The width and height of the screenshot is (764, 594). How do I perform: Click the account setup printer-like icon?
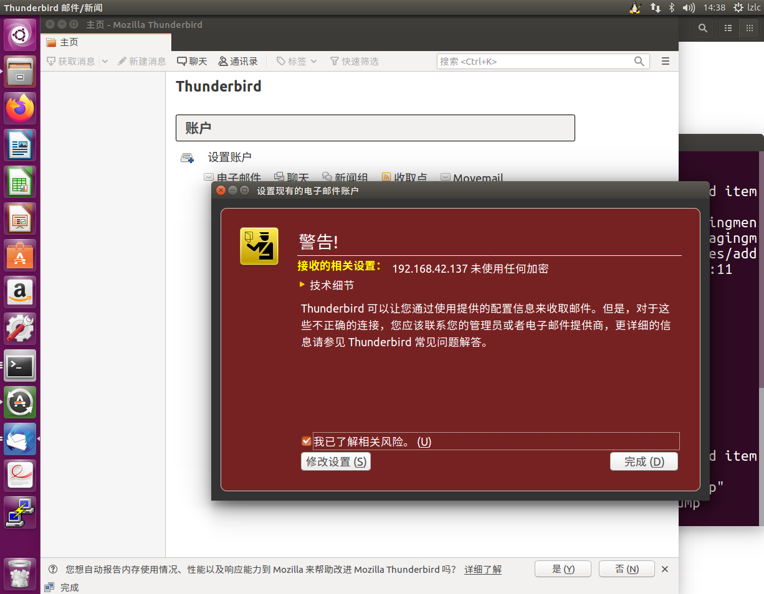[187, 158]
